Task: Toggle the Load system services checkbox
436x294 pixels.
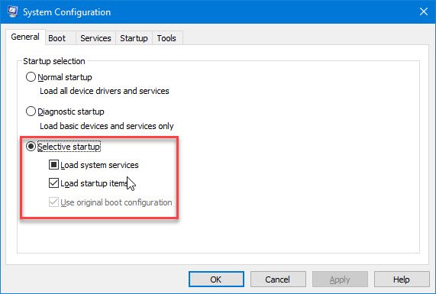Action: [53, 165]
